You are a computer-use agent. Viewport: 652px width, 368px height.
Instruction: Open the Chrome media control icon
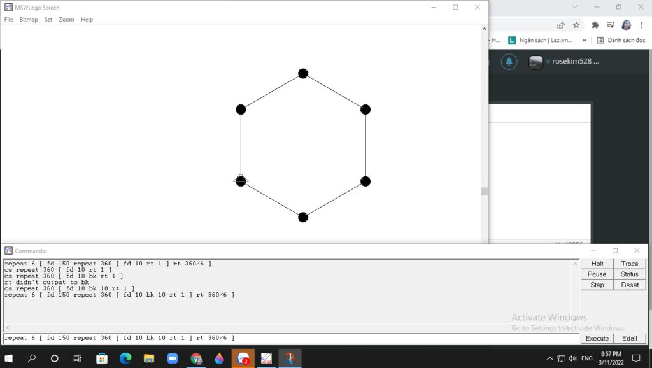point(611,25)
